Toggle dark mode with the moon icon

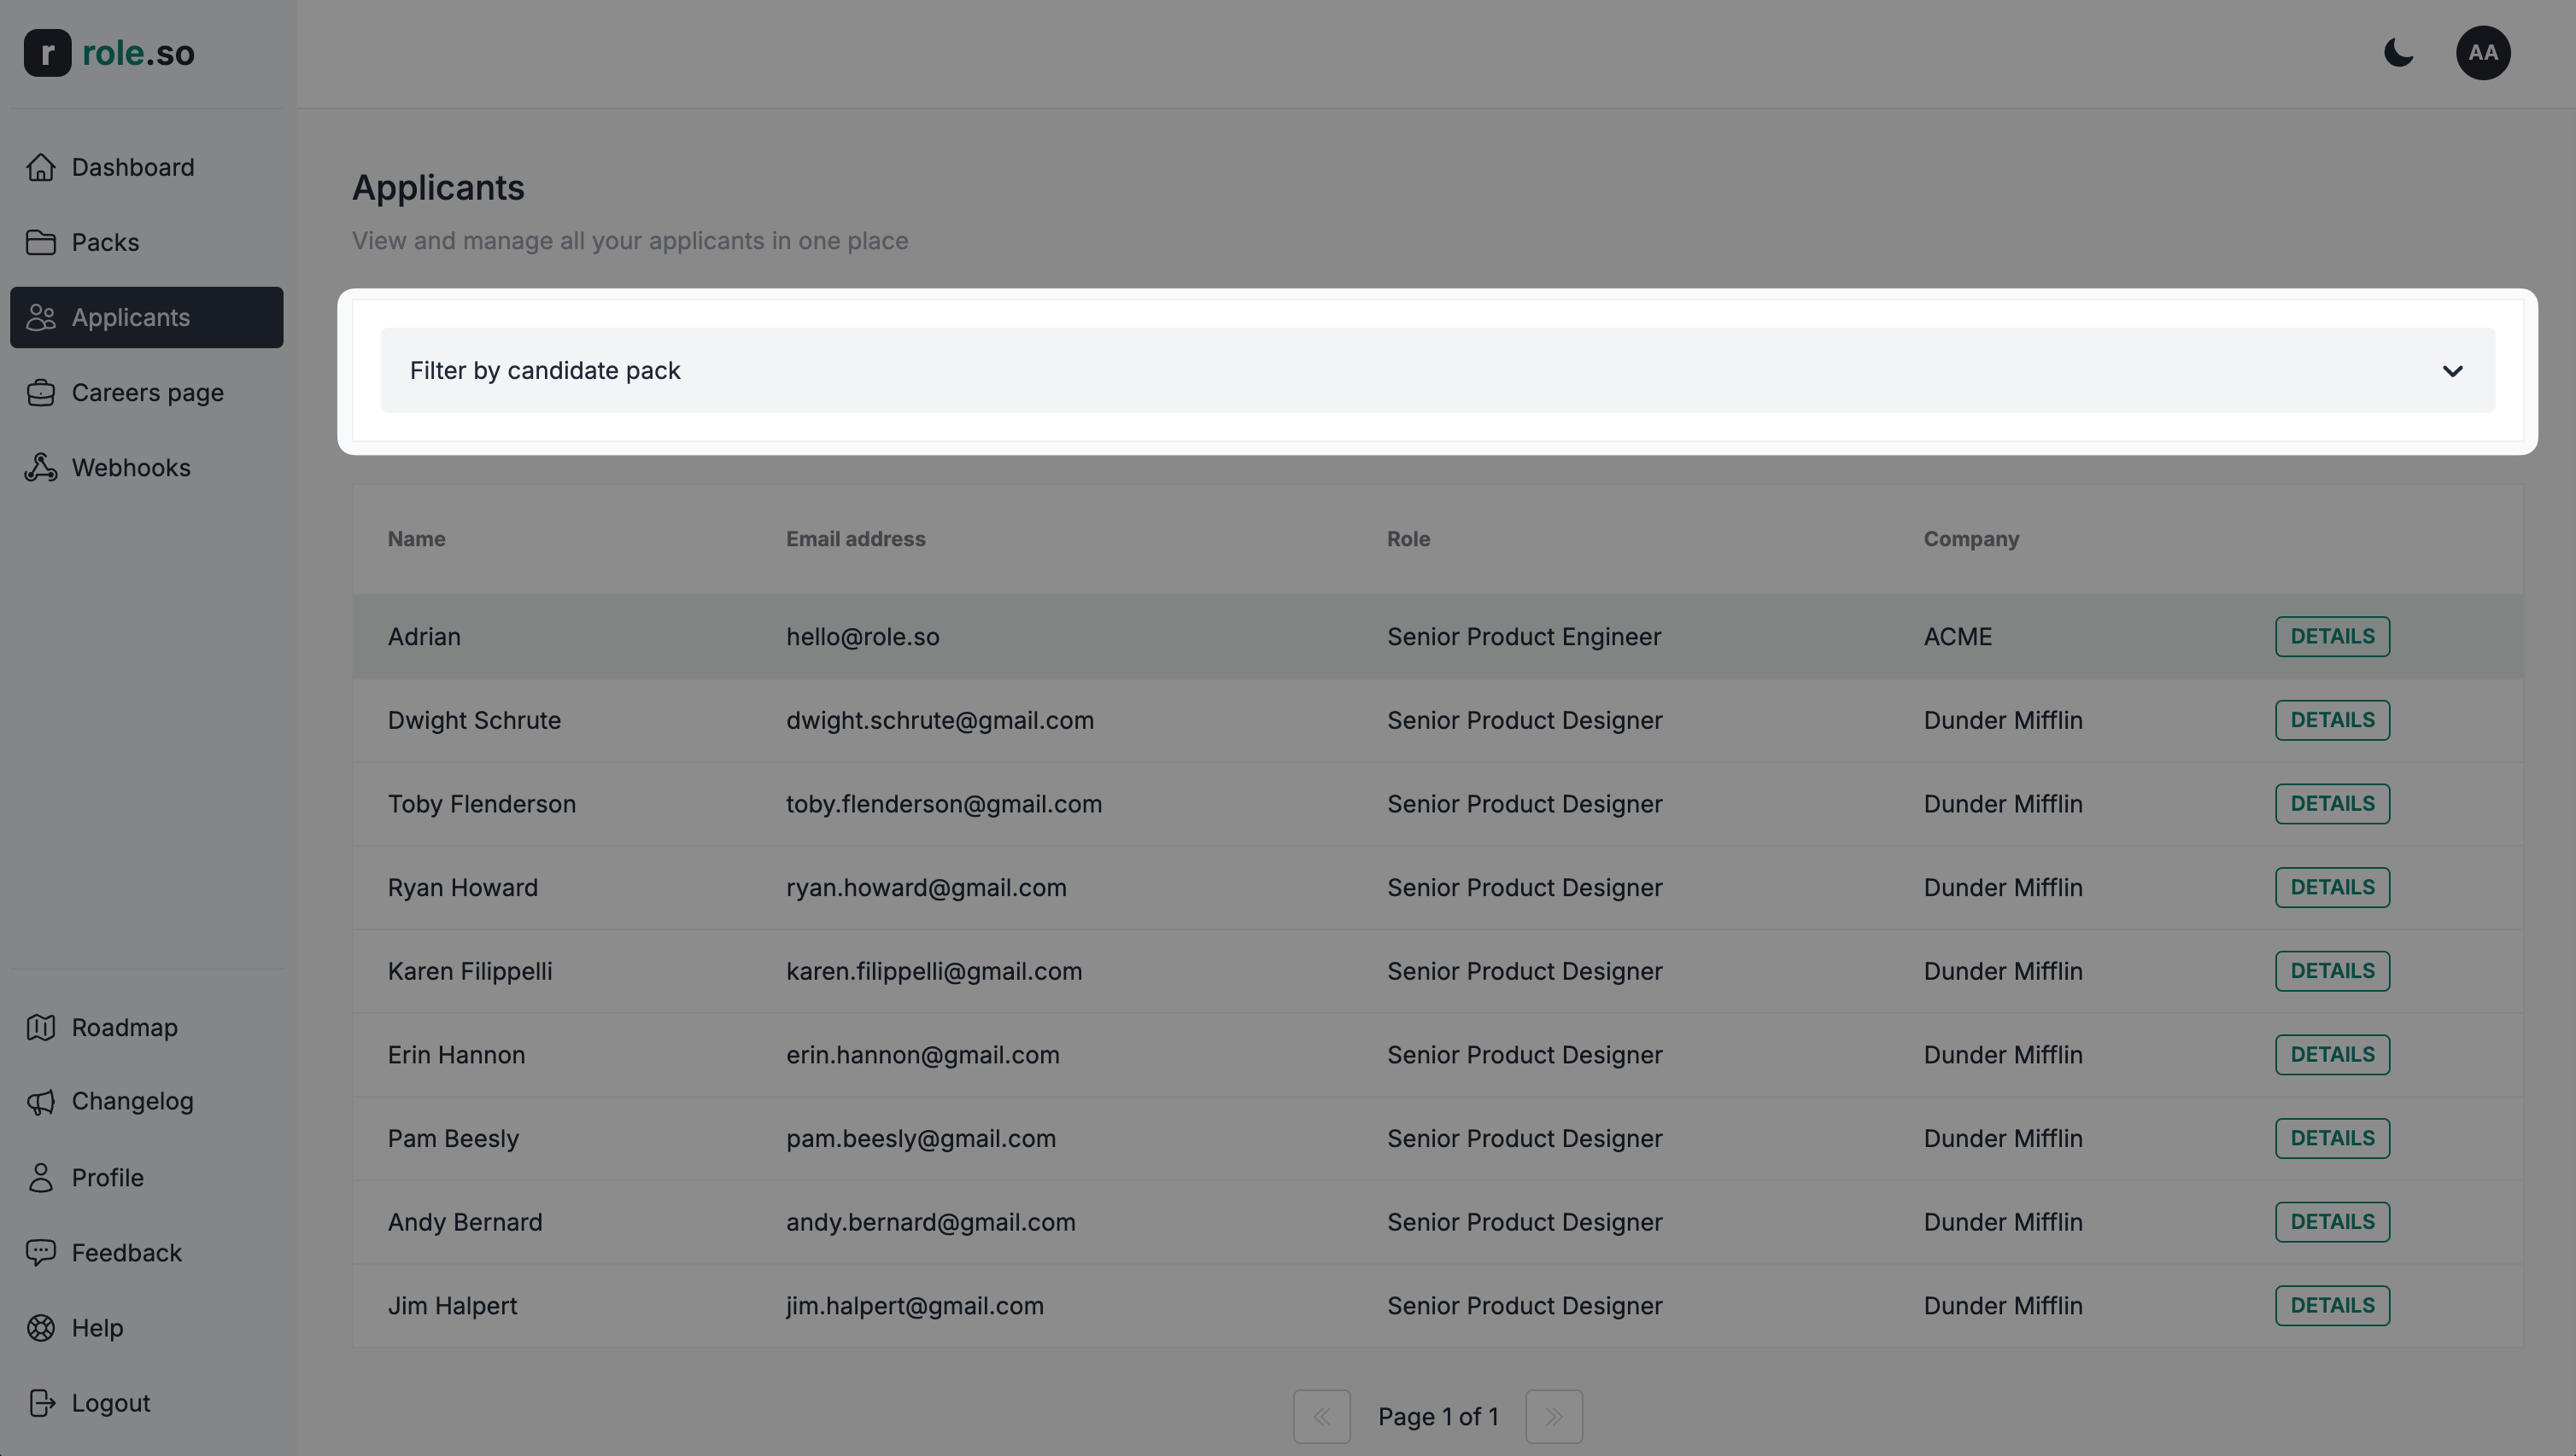point(2399,53)
